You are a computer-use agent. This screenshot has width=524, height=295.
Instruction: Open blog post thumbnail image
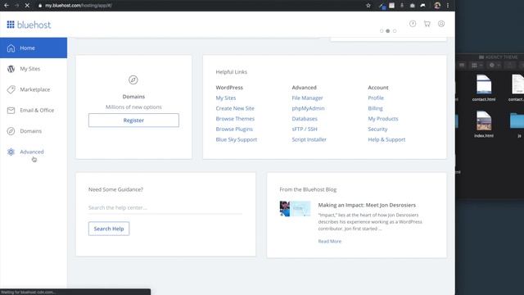tap(295, 209)
